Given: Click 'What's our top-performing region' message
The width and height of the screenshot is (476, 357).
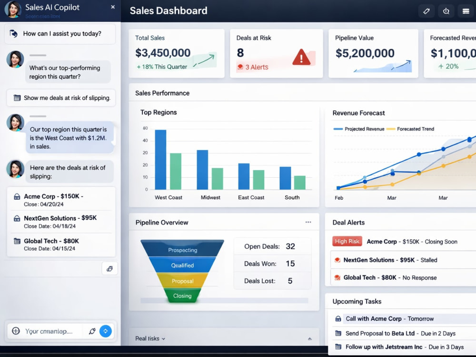Looking at the screenshot, I should (x=68, y=72).
